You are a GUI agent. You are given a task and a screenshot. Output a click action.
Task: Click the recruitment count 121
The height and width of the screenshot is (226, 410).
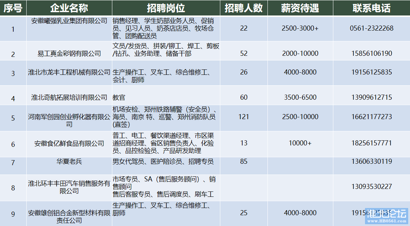point(244,117)
